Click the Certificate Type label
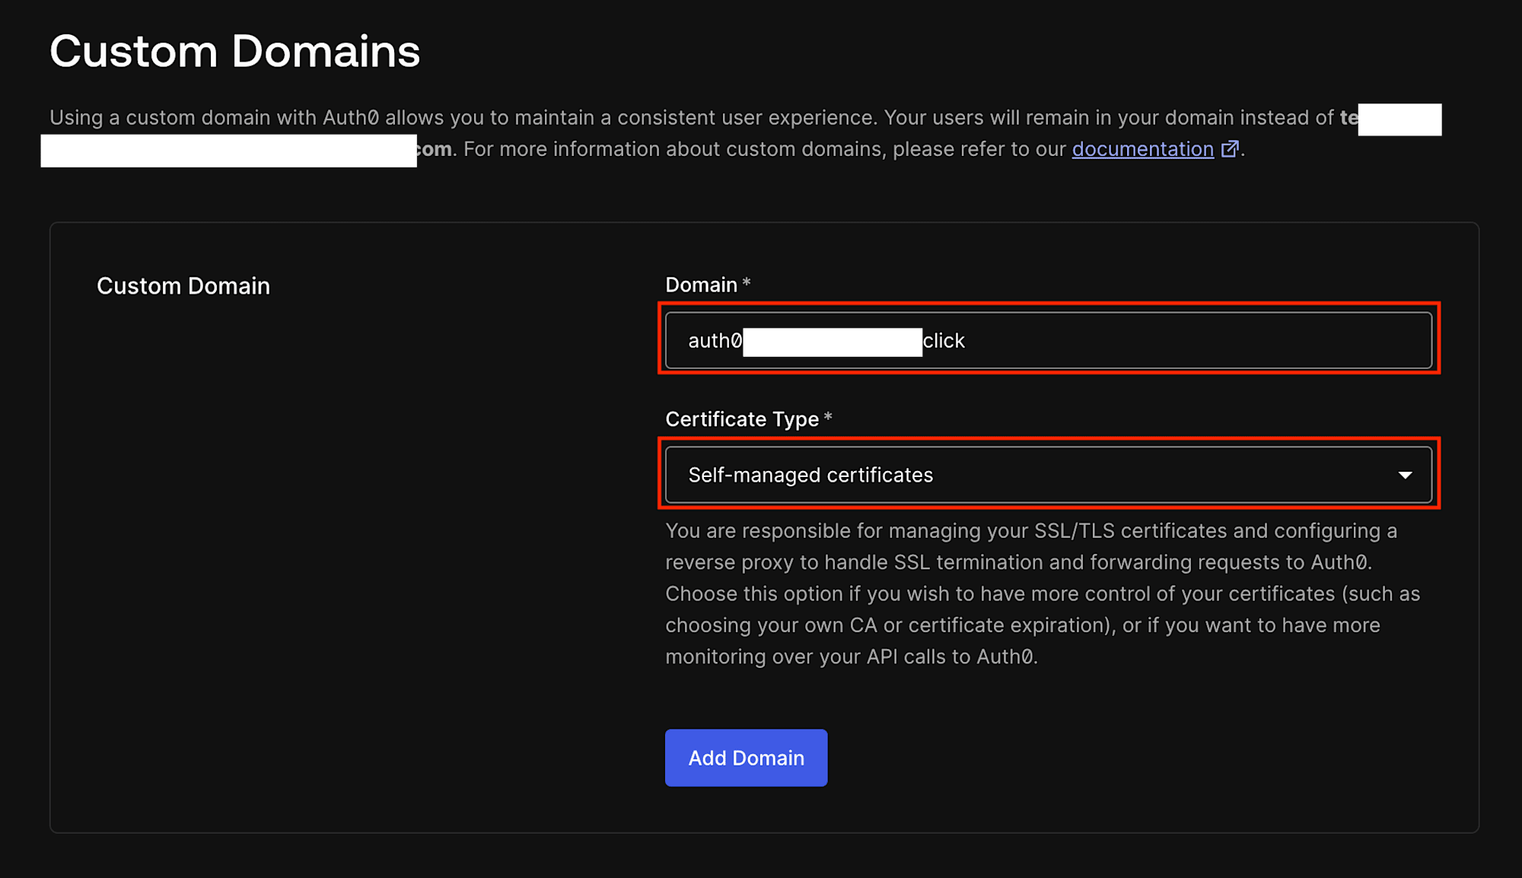The image size is (1522, 878). coord(742,419)
